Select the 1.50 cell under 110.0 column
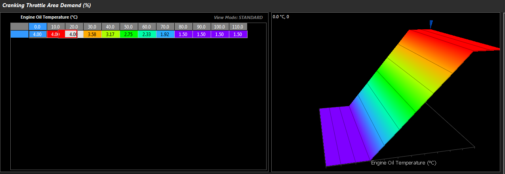The height and width of the screenshot is (174, 505). click(238, 34)
